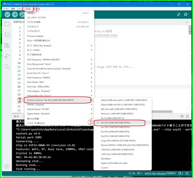This screenshot has height=178, width=193.
Task: Expand Board "ESP32 Dev Module" submenu
Action: click(x=59, y=46)
